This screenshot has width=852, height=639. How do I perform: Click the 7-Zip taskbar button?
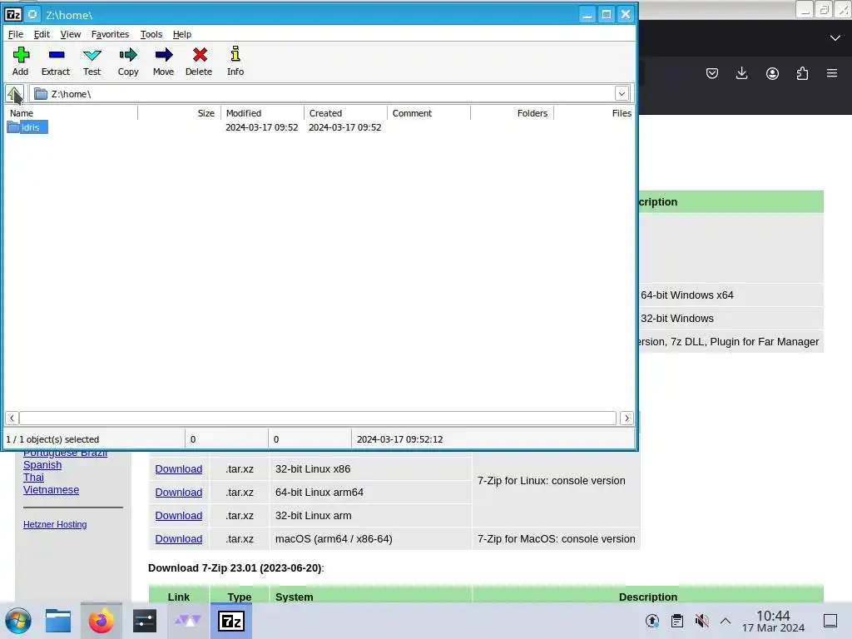(x=231, y=621)
